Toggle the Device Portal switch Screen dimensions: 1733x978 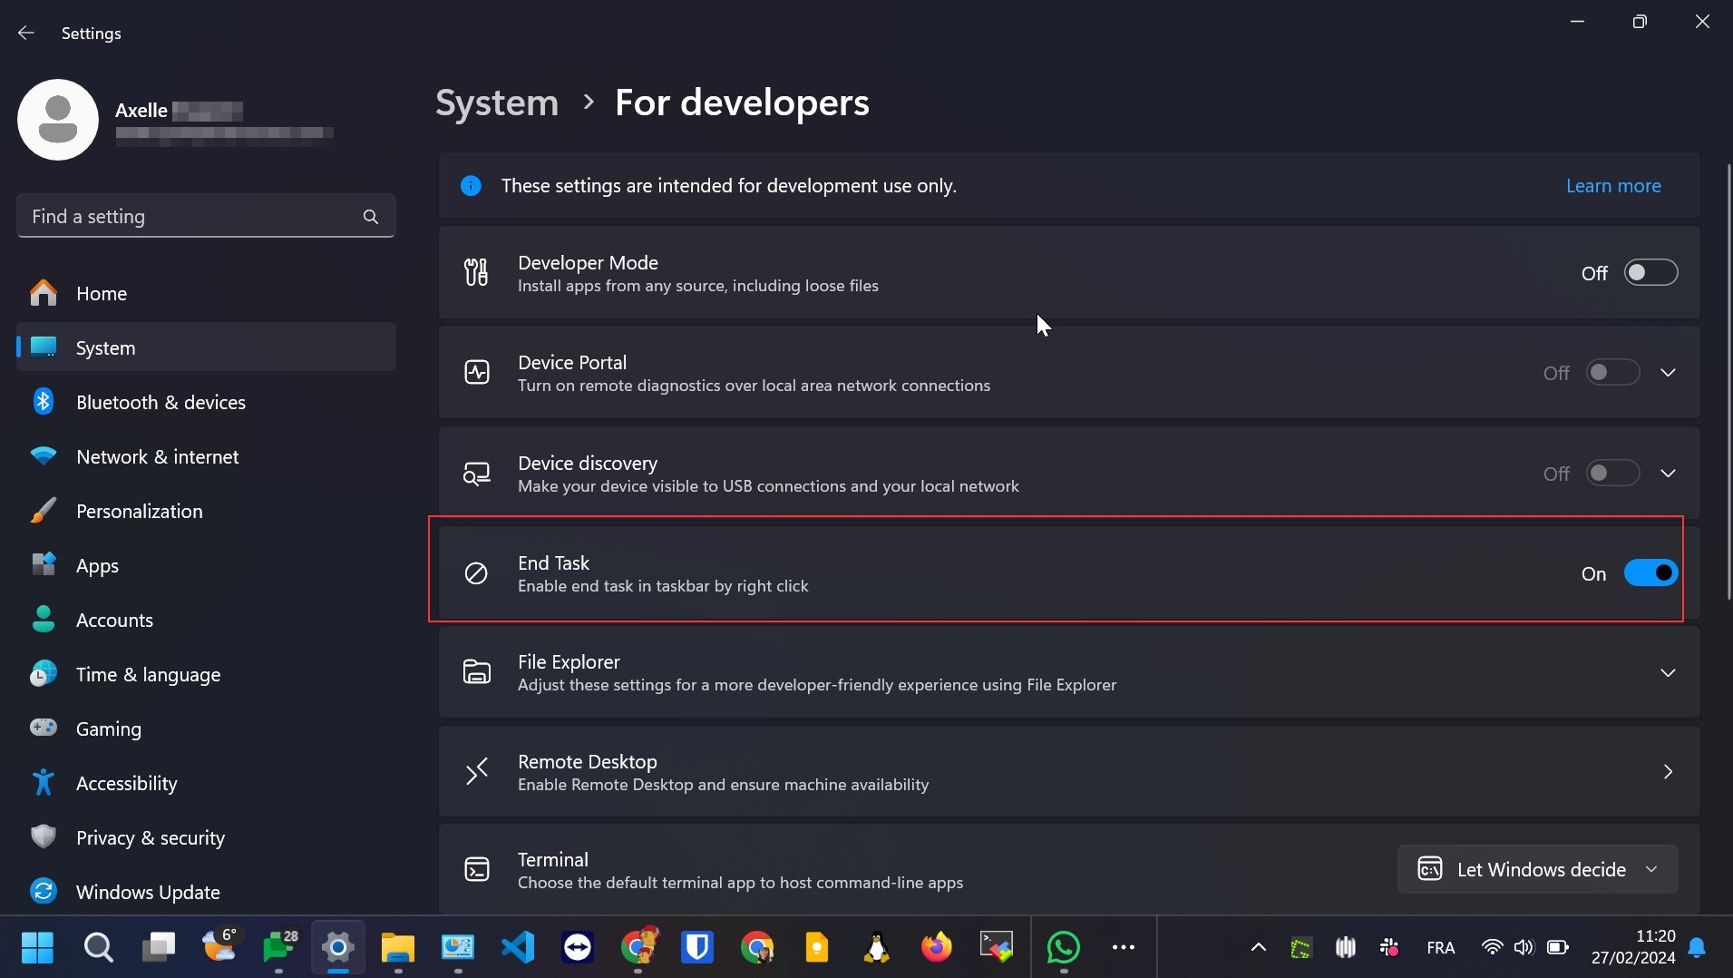point(1612,373)
